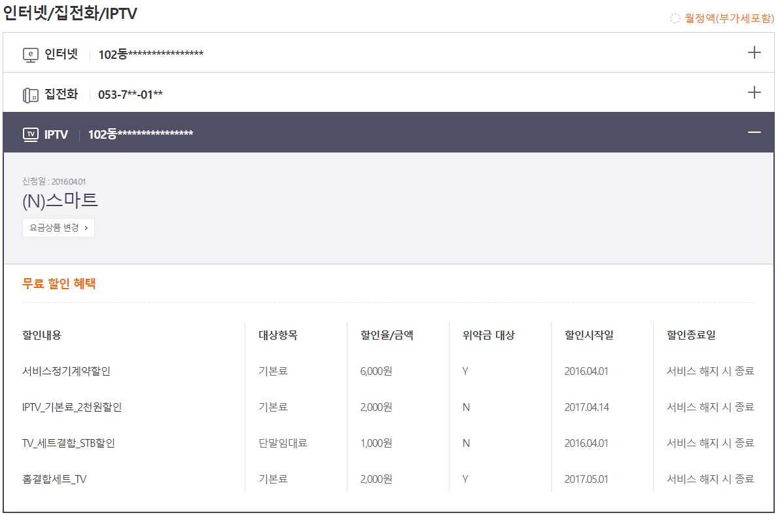Click the masked phone number 053-7**-01**
This screenshot has height=515, width=780.
(x=130, y=96)
